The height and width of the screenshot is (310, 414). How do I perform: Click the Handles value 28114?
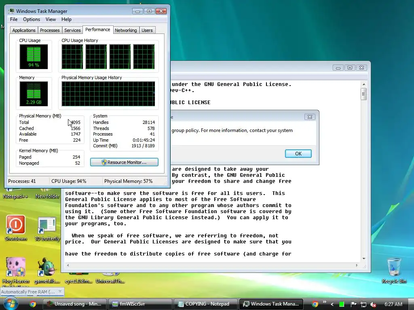pos(149,122)
